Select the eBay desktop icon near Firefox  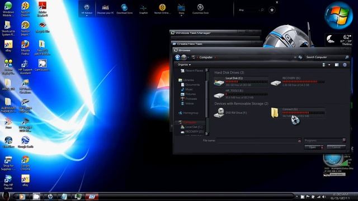point(8,46)
